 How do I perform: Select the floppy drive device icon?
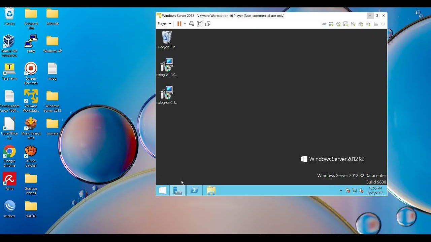point(346,24)
